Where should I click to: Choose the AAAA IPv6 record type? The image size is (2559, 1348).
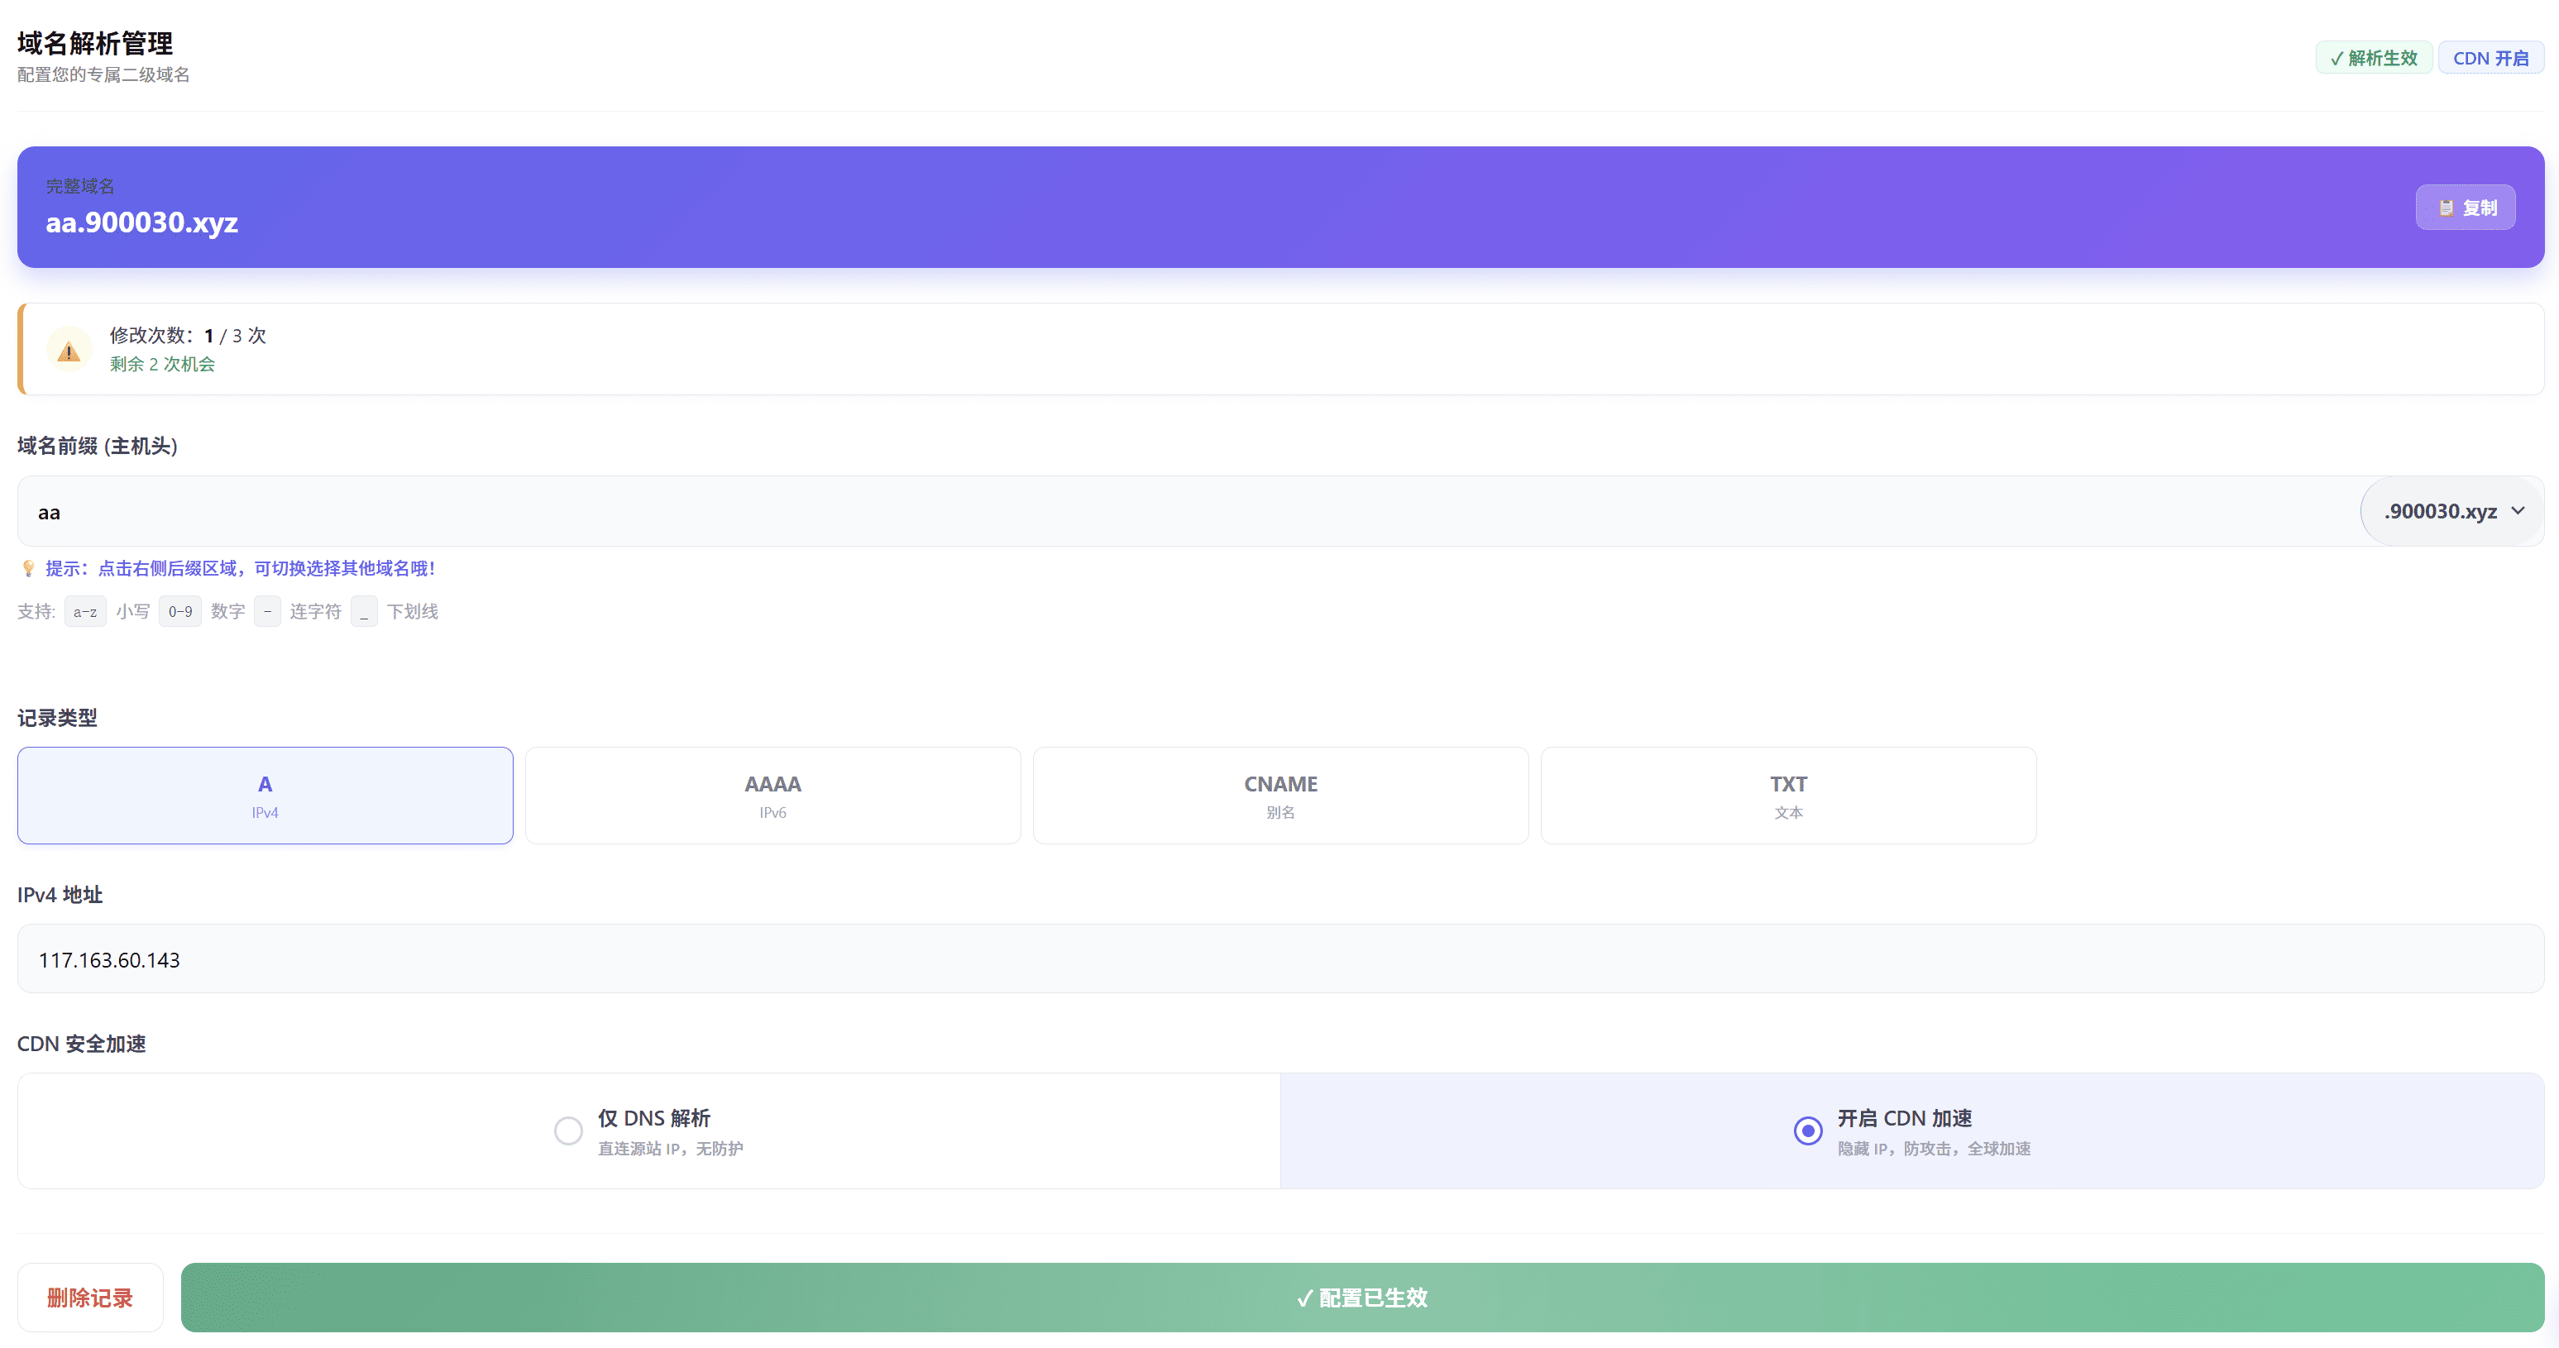point(772,796)
